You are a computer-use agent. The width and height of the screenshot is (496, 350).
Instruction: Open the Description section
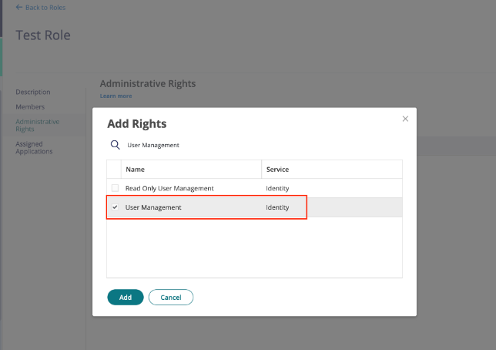(33, 92)
